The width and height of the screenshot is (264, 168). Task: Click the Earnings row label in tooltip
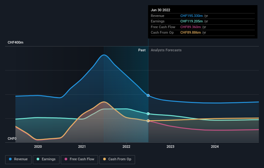[158, 21]
